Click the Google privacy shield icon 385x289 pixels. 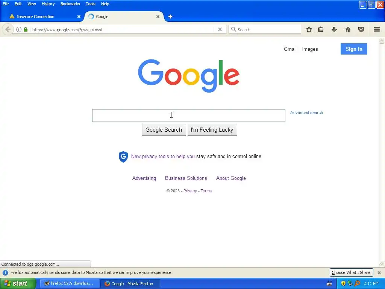click(123, 157)
